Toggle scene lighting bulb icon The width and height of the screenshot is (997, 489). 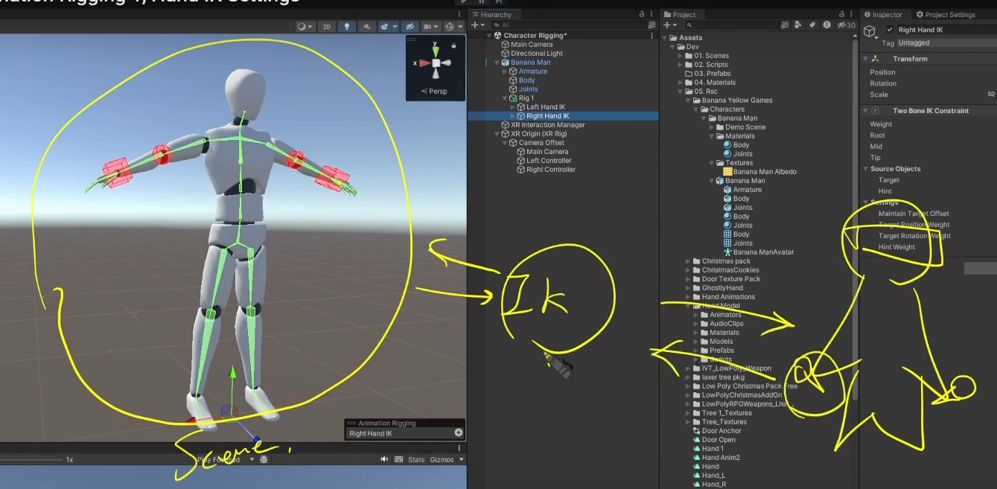pos(346,26)
